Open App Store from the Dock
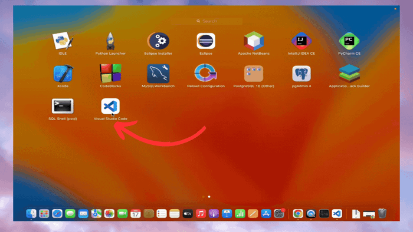The width and height of the screenshot is (413, 232). click(266, 214)
